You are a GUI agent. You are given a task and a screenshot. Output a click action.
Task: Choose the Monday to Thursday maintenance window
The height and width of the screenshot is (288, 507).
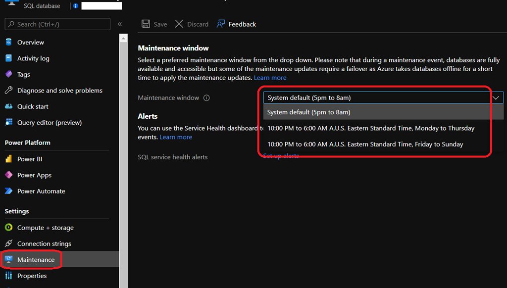(370, 128)
